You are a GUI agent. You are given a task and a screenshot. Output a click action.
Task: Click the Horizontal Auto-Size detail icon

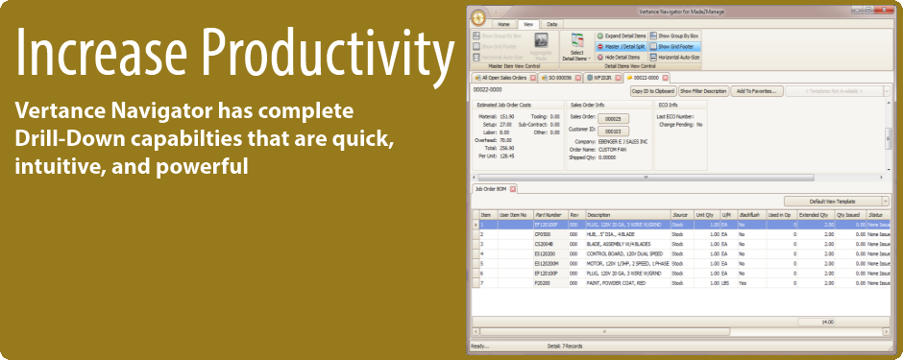[653, 58]
